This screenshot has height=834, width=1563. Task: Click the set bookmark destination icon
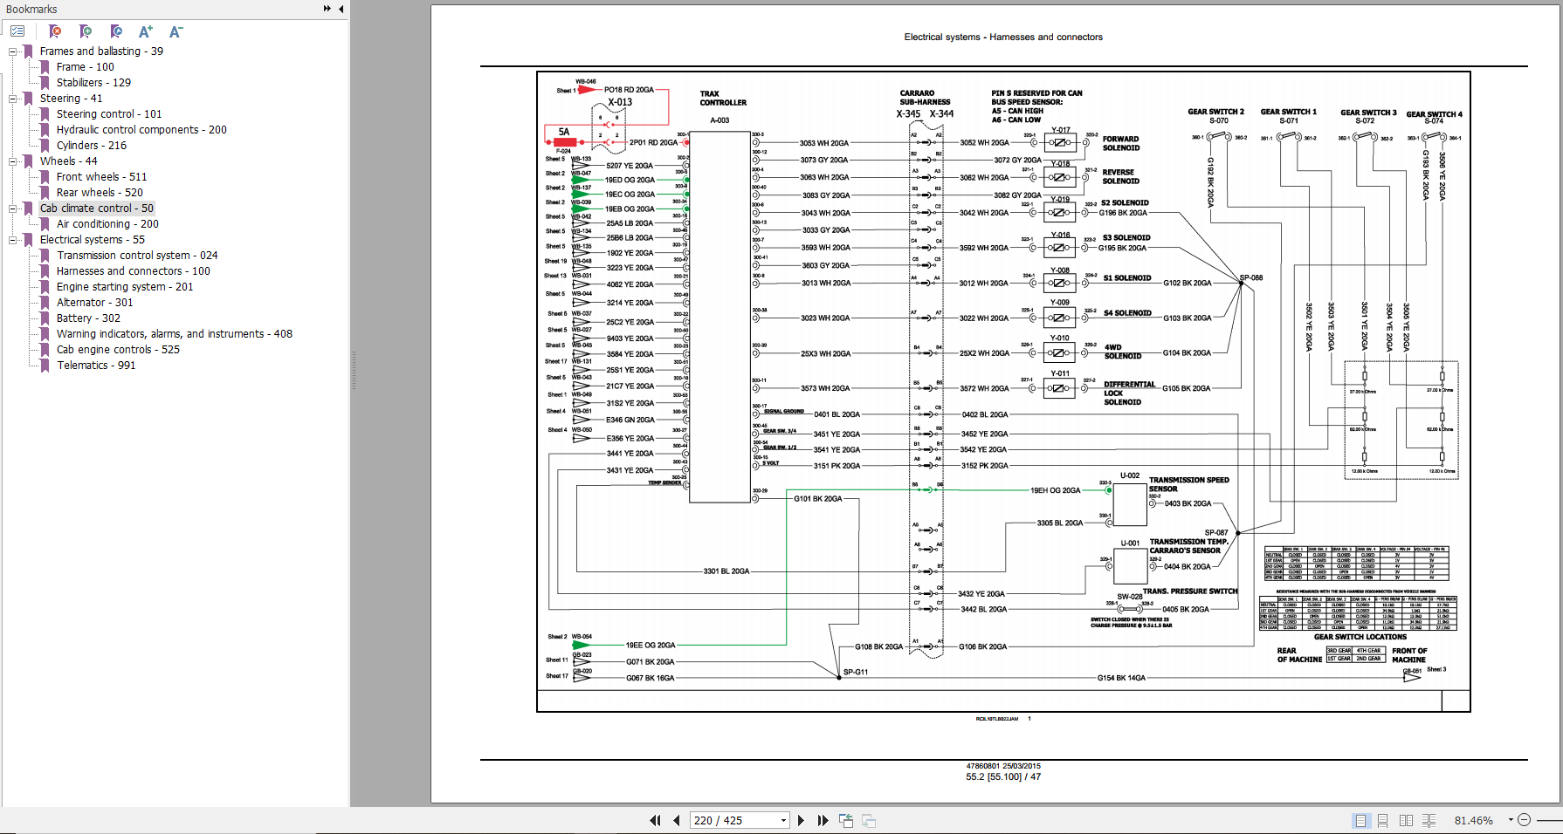(116, 31)
